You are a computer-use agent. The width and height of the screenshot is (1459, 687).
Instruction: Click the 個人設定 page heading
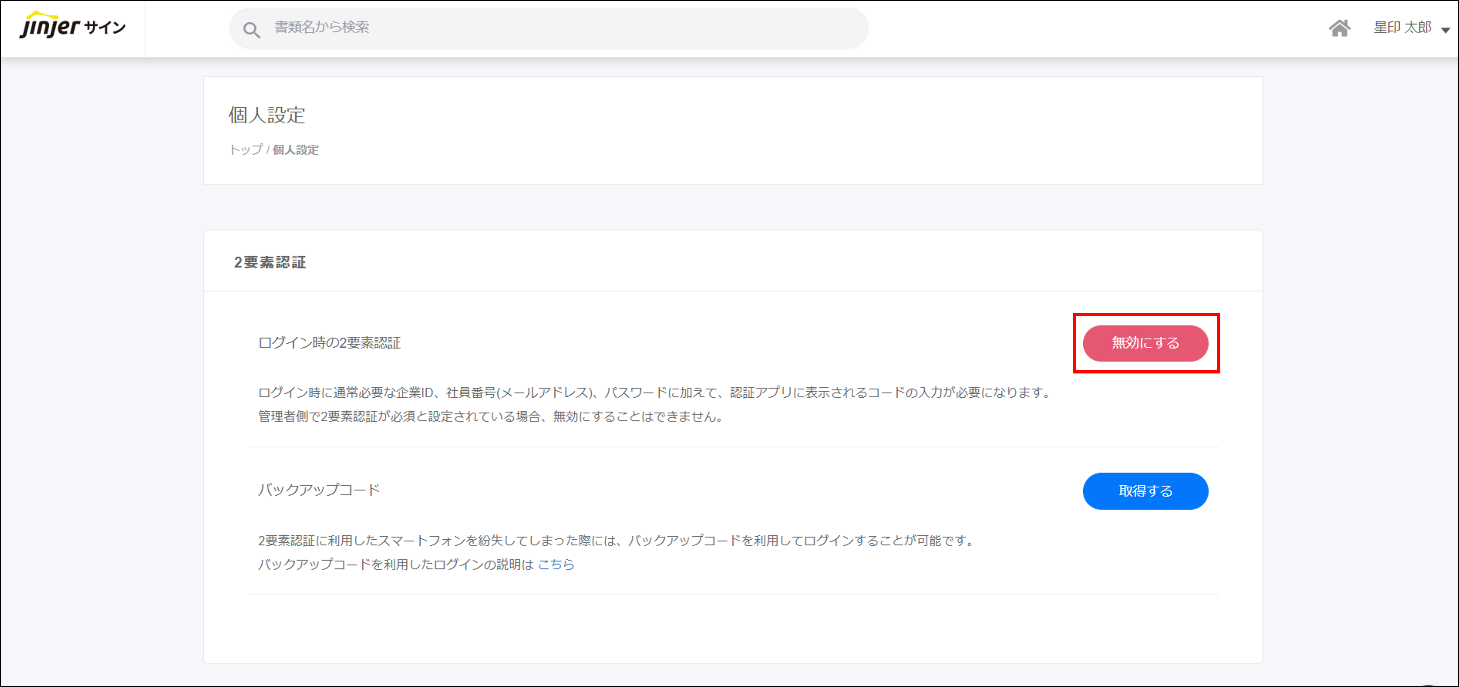pos(267,115)
